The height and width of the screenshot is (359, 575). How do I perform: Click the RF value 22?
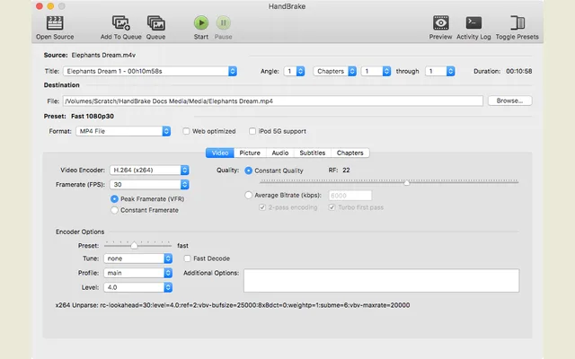[346, 171]
